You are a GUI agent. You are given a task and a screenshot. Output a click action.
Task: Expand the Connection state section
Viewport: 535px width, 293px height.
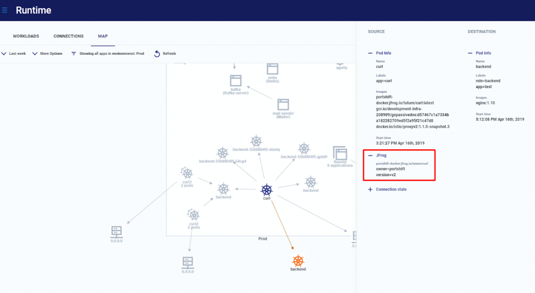tap(370, 189)
